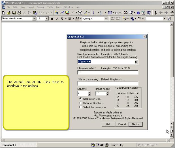Click the Directory to search input field
This screenshot has height=148, width=175.
pyautogui.click(x=106, y=62)
